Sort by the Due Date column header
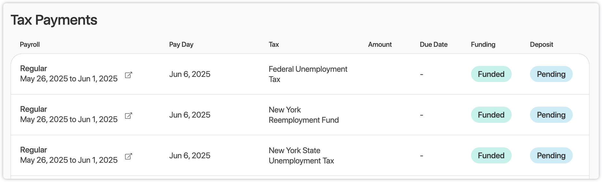The width and height of the screenshot is (602, 182). [x=433, y=45]
